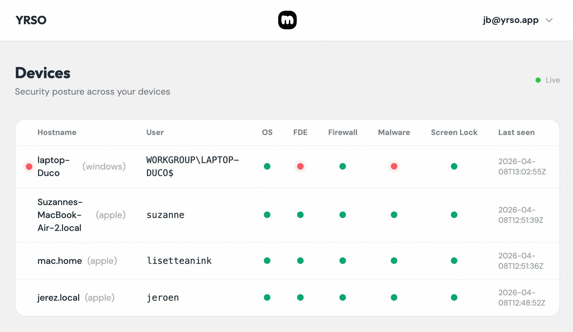Open the jb@yrso.app account dropdown chevron
The height and width of the screenshot is (332, 573).
pos(549,20)
